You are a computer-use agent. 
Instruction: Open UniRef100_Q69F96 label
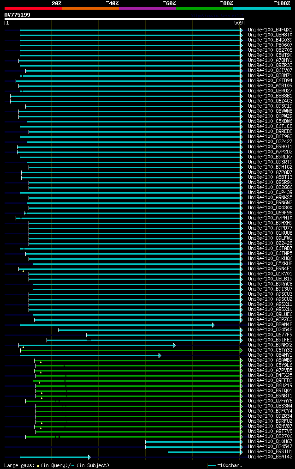(270, 213)
